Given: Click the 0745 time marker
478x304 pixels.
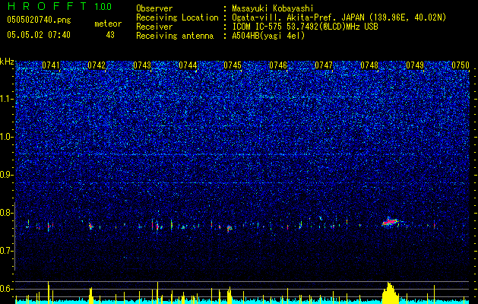Looking at the screenshot, I should [233, 65].
